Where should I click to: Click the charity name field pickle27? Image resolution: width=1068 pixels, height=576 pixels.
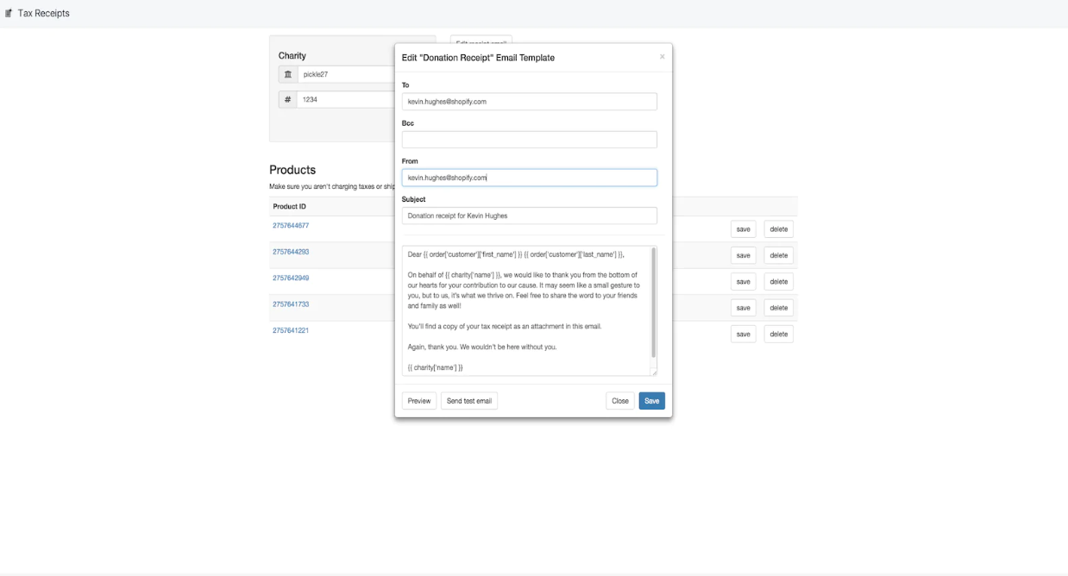coord(345,74)
